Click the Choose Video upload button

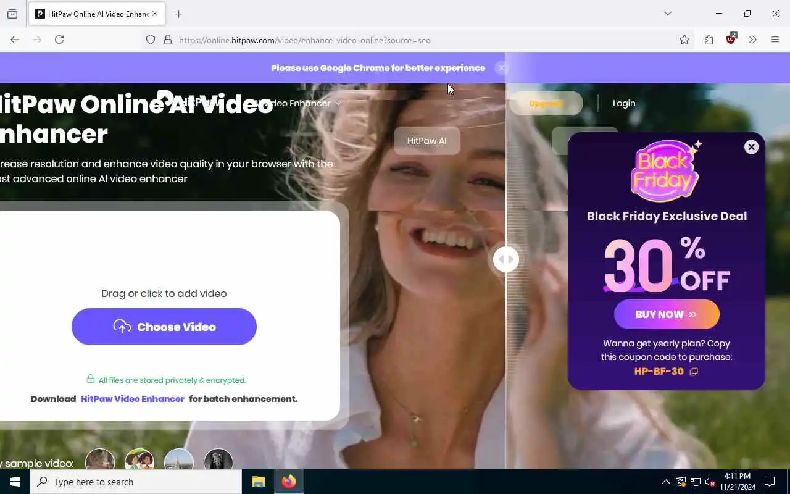[164, 327]
